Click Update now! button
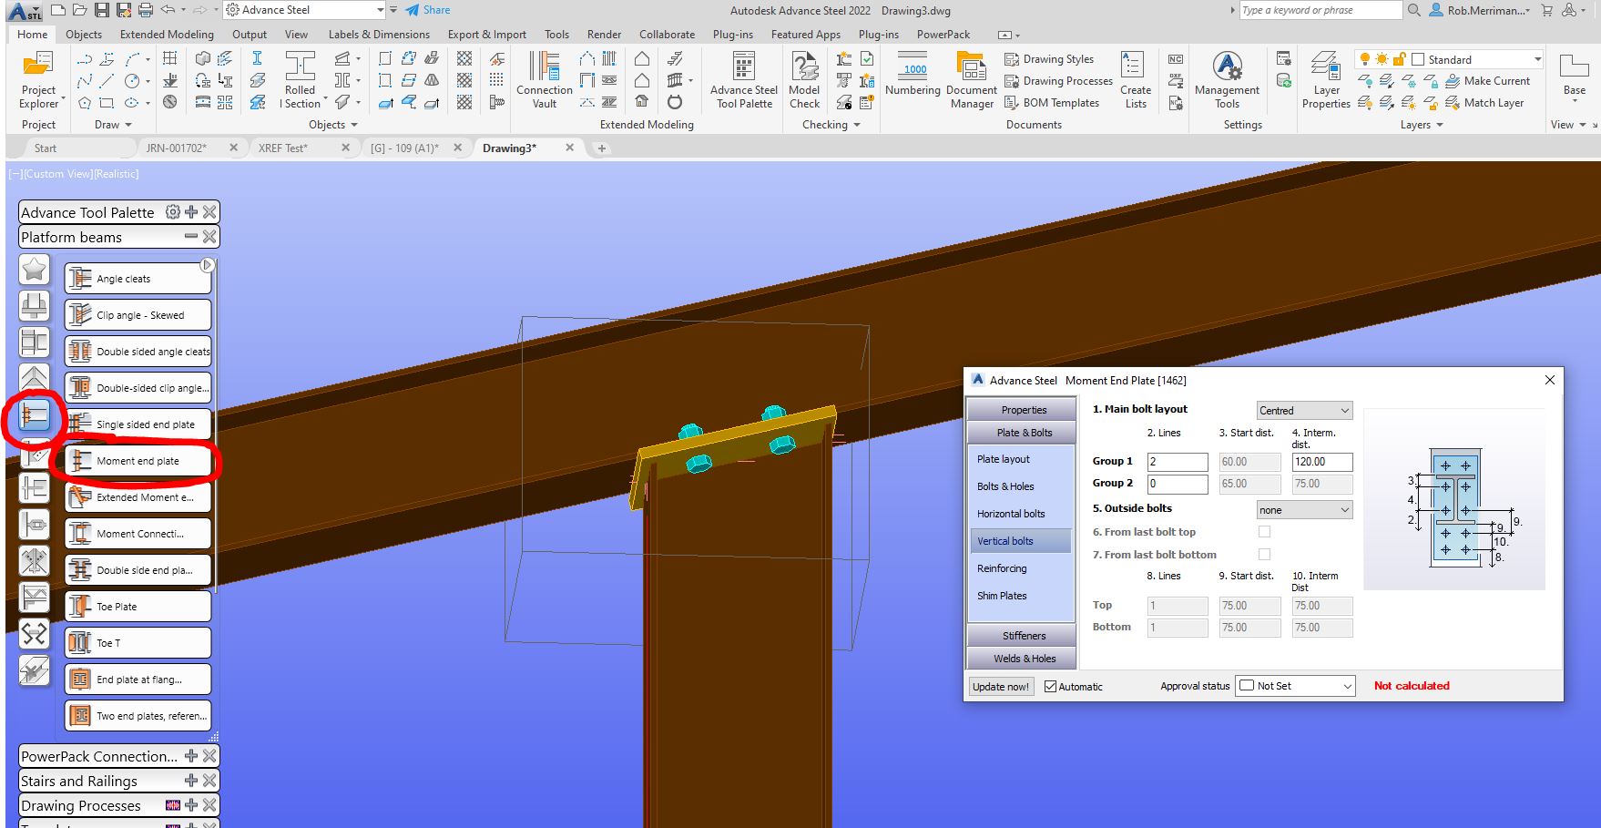 [1001, 687]
